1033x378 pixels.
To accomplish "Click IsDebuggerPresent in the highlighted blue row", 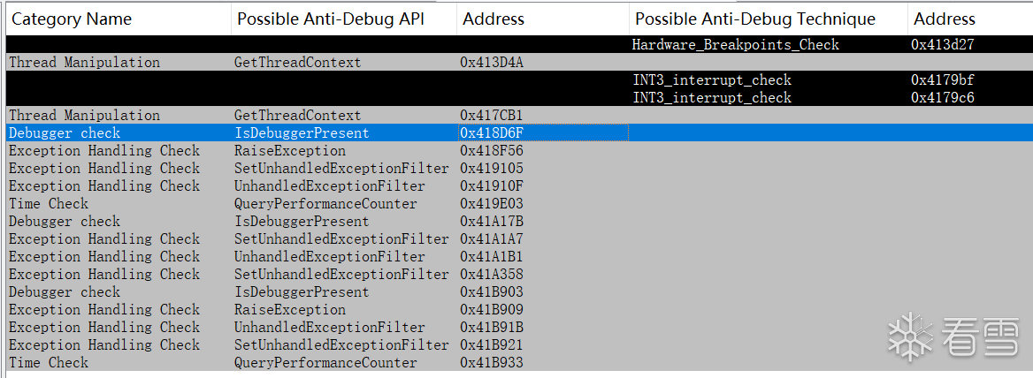I will coord(302,133).
